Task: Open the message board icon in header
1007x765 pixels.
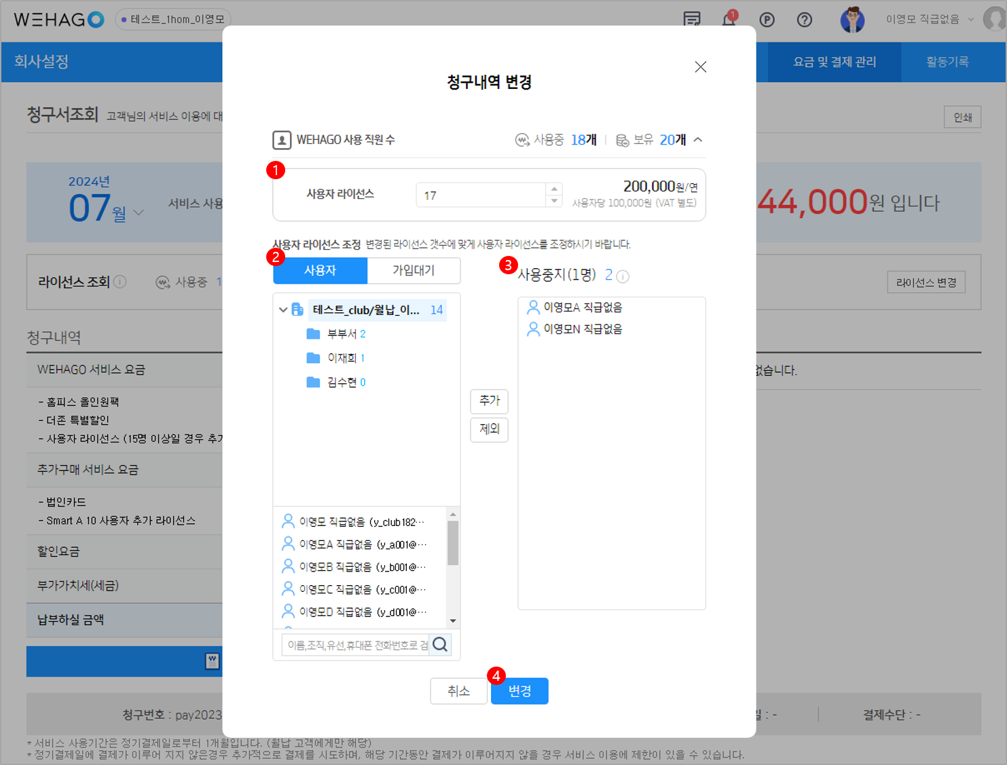Action: tap(691, 20)
